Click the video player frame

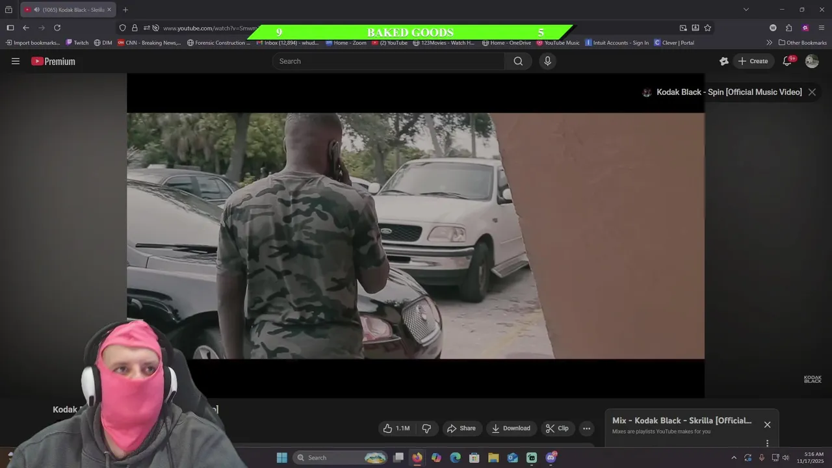pyautogui.click(x=415, y=235)
